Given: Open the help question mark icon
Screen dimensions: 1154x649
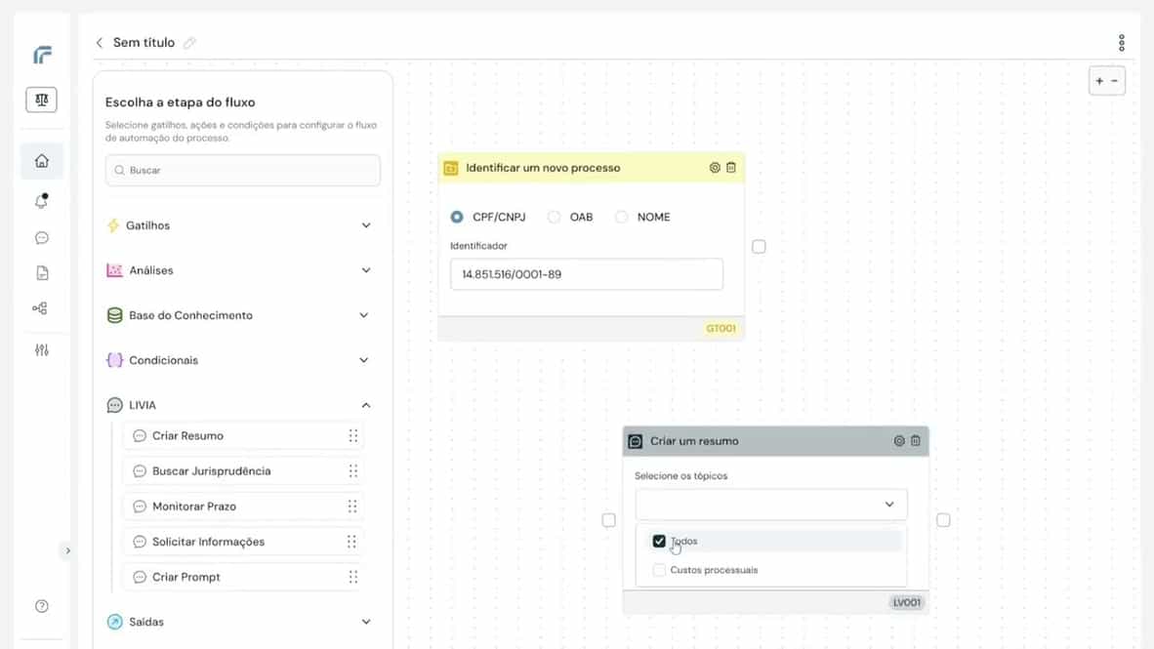Looking at the screenshot, I should tap(42, 606).
